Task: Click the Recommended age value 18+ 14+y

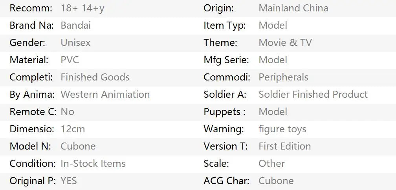Action: (x=82, y=8)
